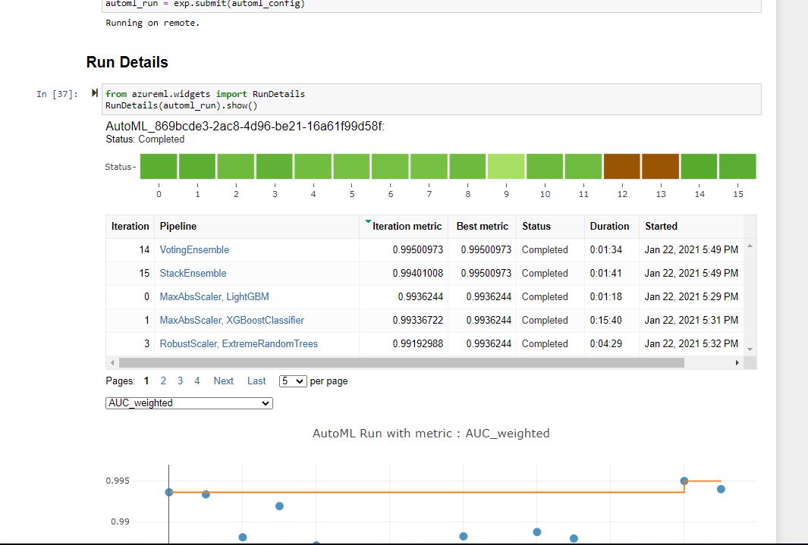Jump to the Last results page

coord(256,381)
